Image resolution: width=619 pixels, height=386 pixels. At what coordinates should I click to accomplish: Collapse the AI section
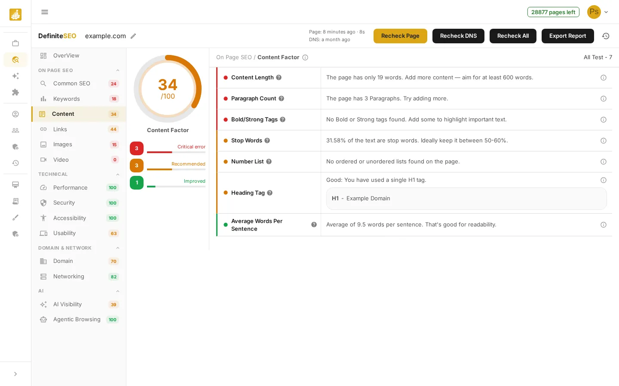[118, 291]
